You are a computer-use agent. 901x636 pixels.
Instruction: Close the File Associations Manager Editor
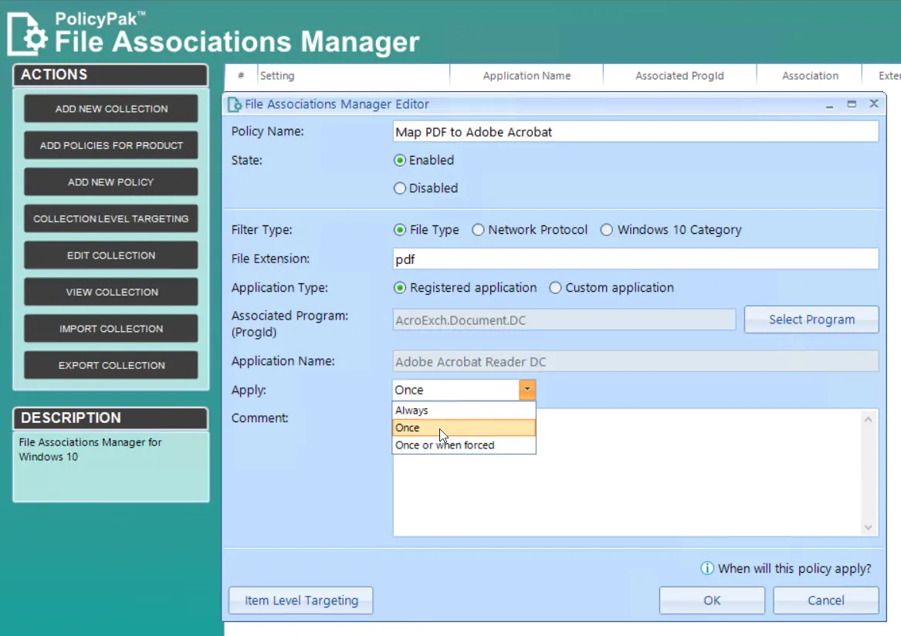click(x=873, y=103)
